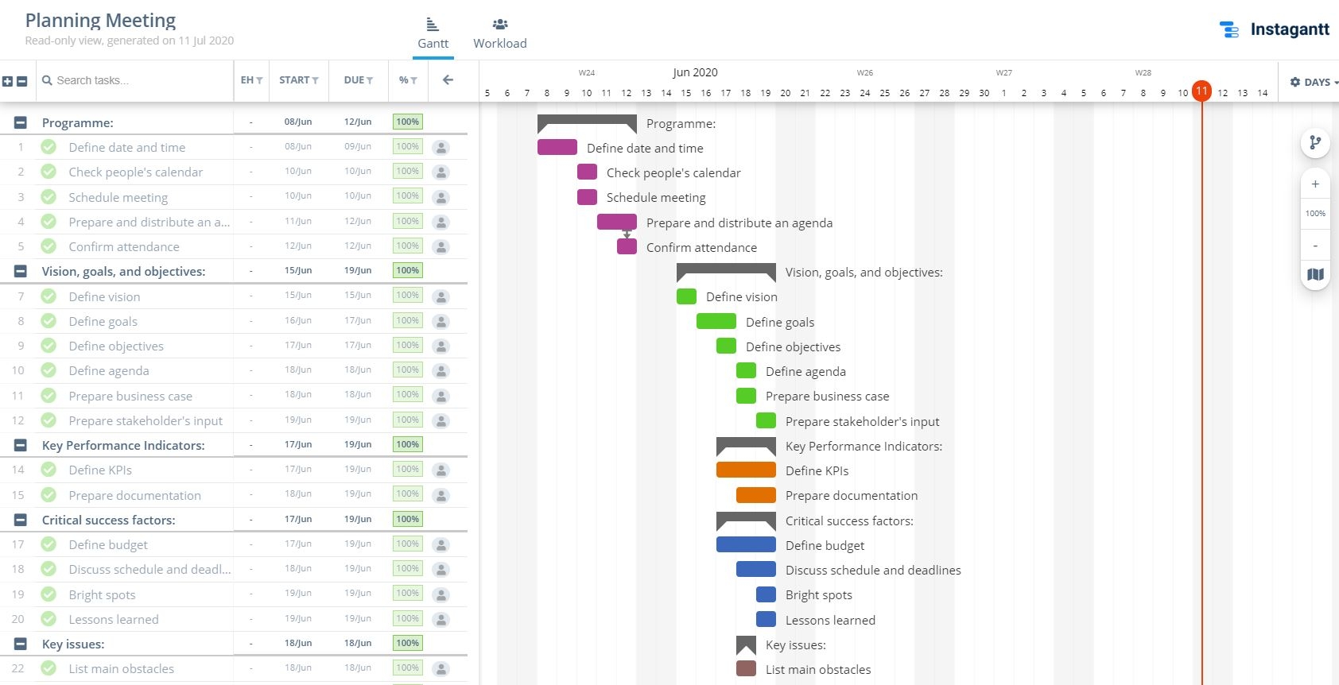Toggle completion check for Define vision

49,296
